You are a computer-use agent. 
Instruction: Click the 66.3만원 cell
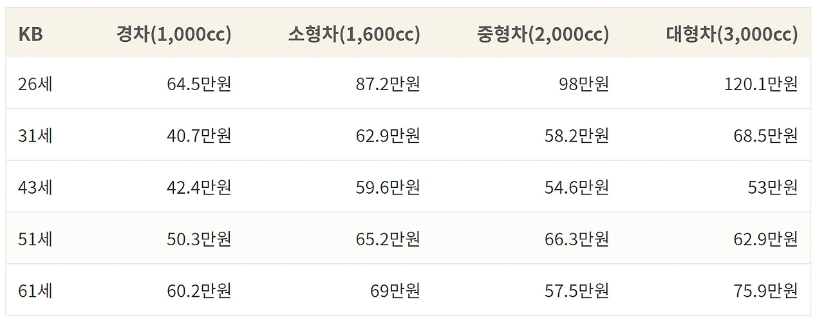577,239
